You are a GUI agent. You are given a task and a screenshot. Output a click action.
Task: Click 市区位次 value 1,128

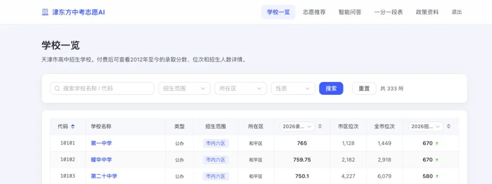pyautogui.click(x=348, y=143)
